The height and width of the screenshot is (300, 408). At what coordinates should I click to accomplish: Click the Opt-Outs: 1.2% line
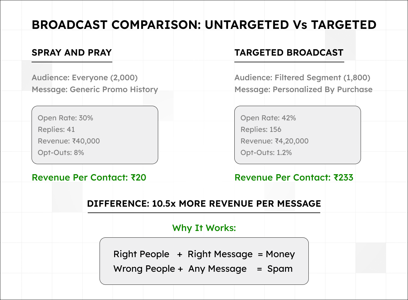266,153
